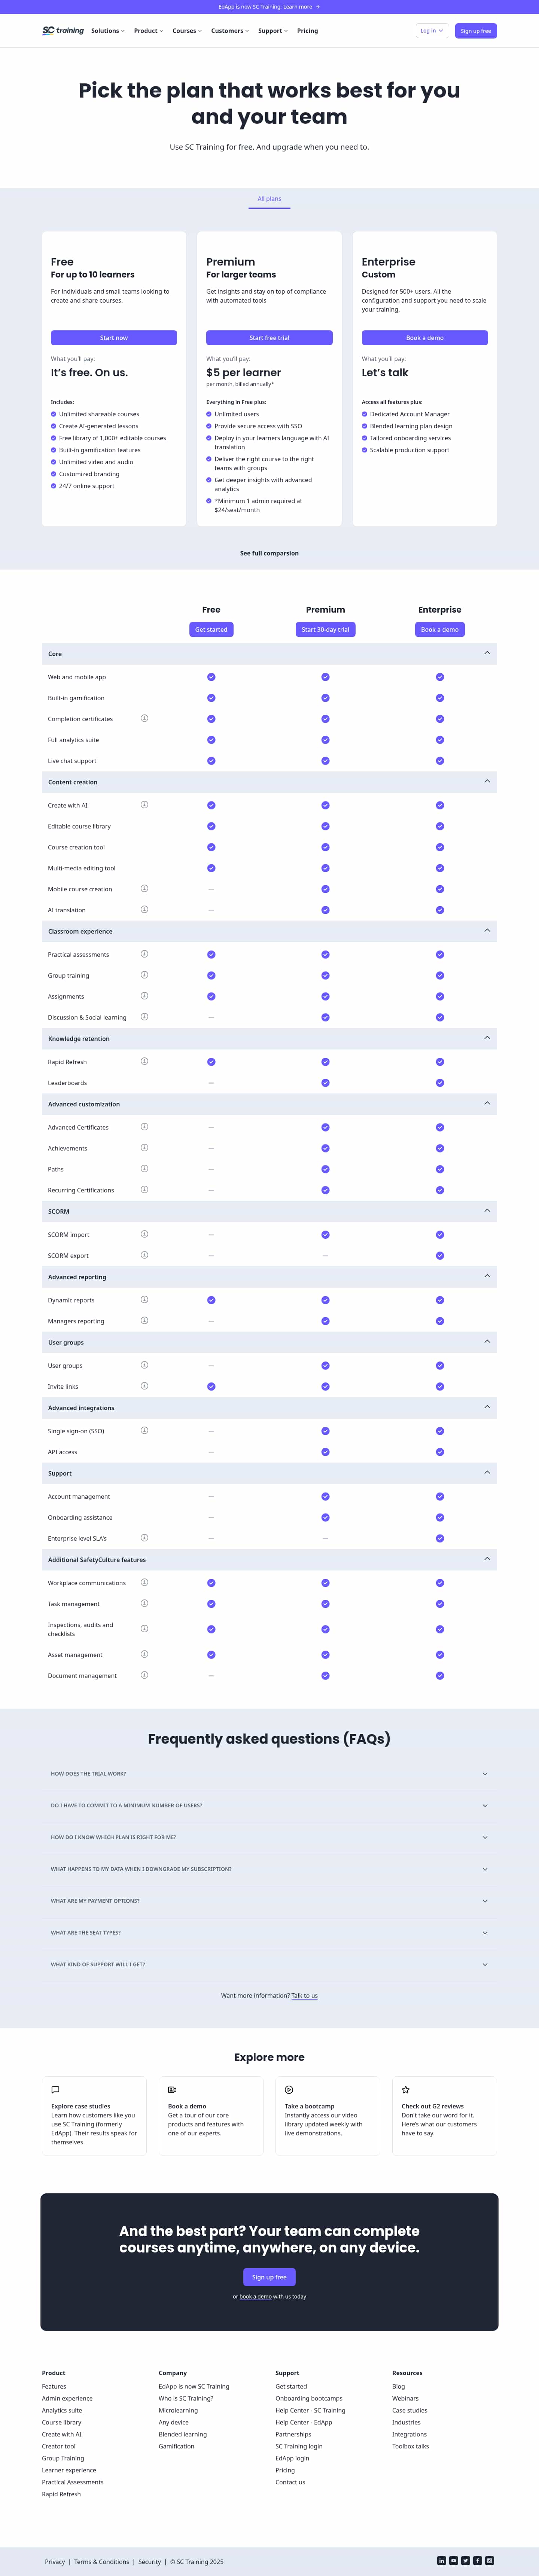The image size is (539, 2576).
Task: Click the info icon beside Completion certificates
Action: 144,718
